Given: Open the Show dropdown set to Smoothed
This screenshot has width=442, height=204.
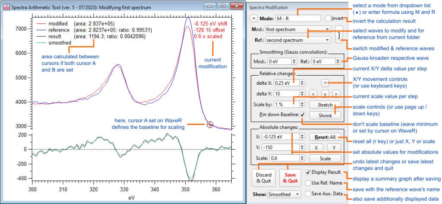Looking at the screenshot, I should coord(284,194).
